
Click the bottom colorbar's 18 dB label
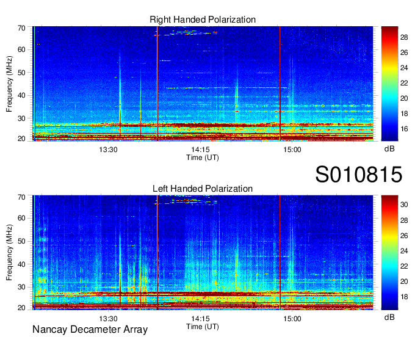pyautogui.click(x=404, y=297)
